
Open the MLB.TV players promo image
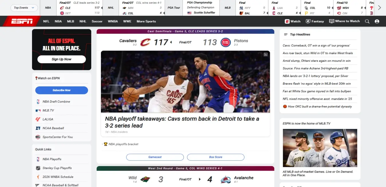320,148
